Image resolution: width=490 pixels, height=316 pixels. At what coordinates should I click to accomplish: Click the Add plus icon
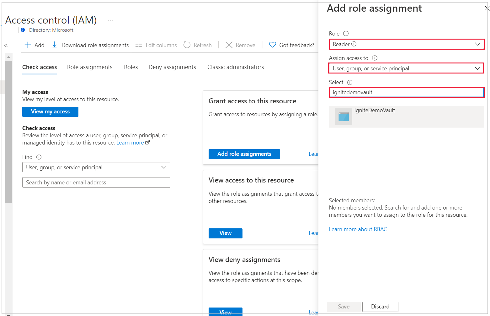(x=28, y=45)
